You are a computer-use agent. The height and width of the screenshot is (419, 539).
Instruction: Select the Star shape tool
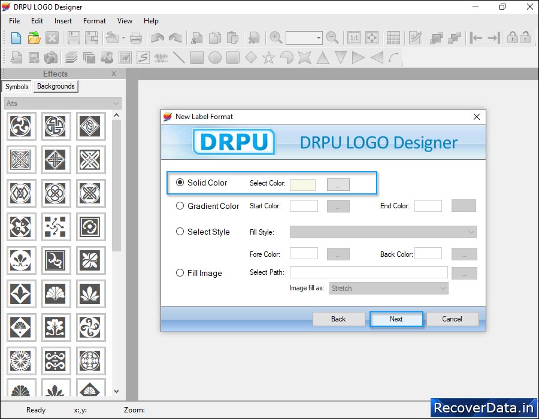click(x=269, y=57)
